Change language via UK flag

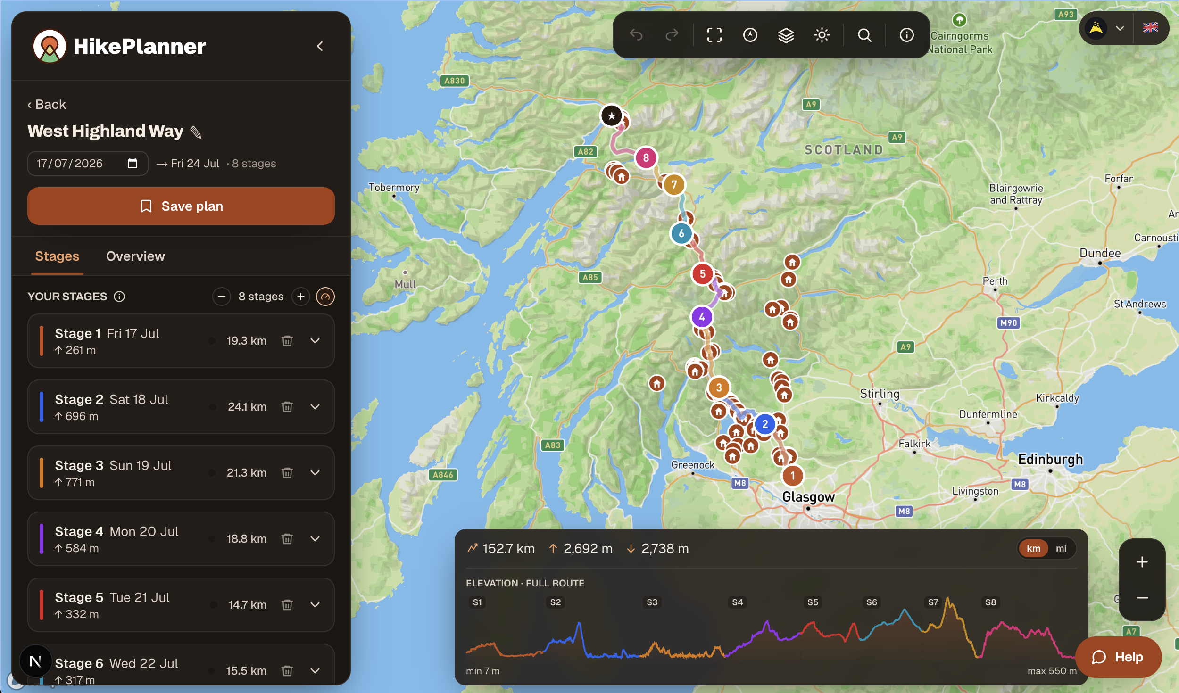click(1151, 28)
